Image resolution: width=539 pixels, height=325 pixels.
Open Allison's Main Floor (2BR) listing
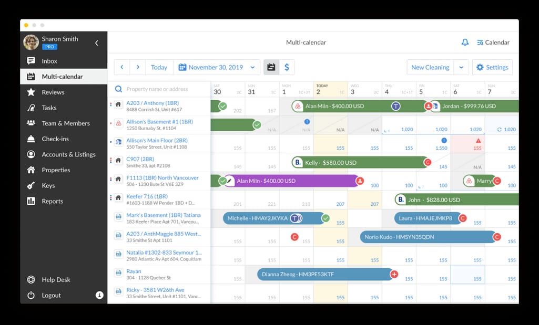point(157,140)
